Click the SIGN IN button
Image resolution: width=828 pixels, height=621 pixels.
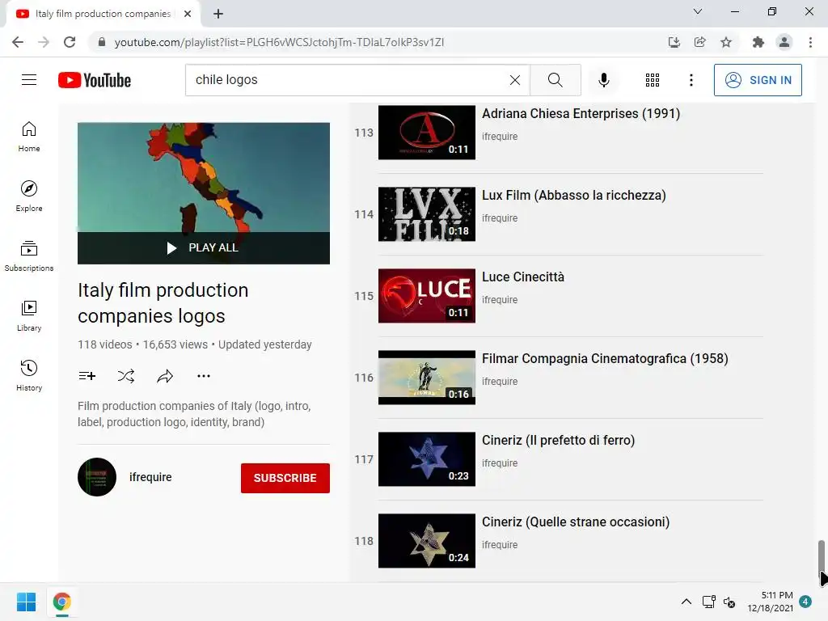(x=758, y=80)
